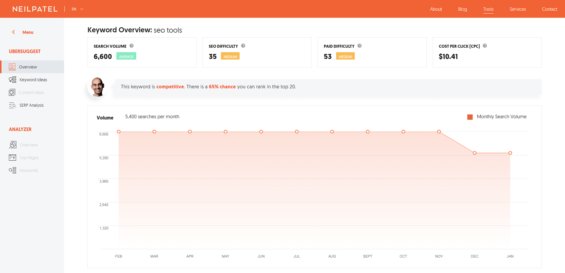Open the Blog menu item
The image size is (565, 273).
[x=462, y=9]
